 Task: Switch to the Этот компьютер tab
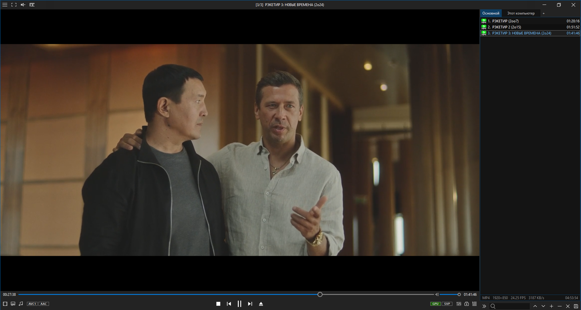521,13
